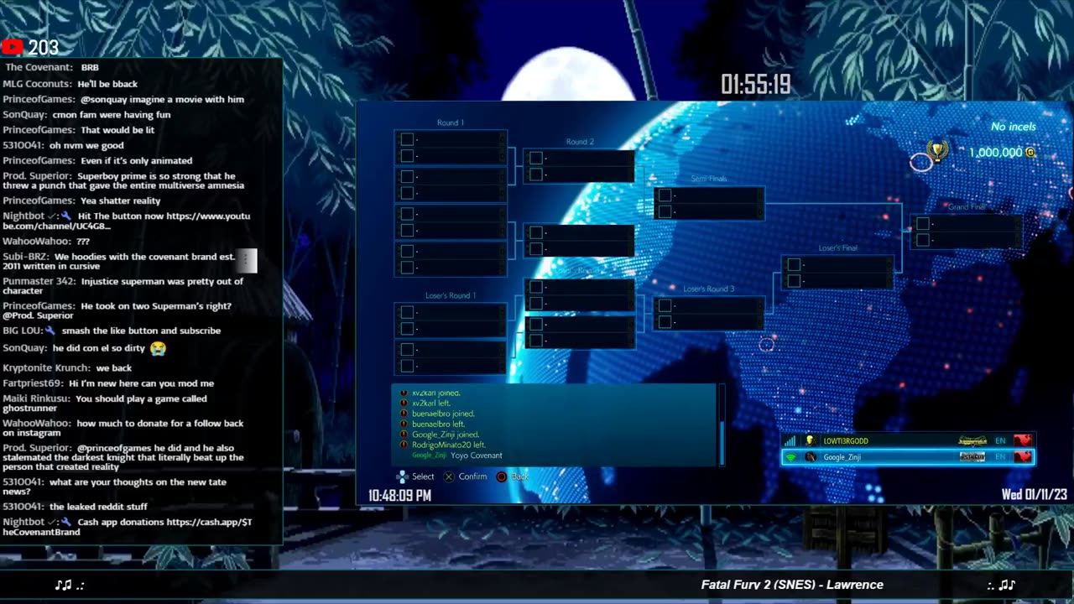
Task: Select the top slot of Semi Finals match
Action: pos(709,195)
